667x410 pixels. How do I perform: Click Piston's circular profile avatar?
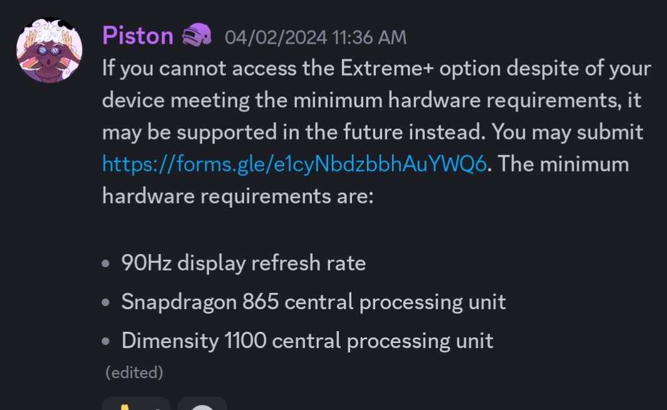click(x=49, y=49)
